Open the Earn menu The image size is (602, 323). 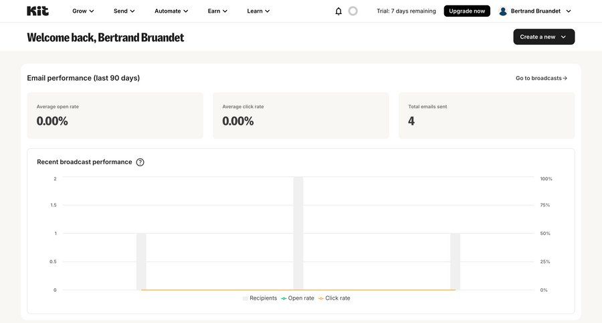217,11
